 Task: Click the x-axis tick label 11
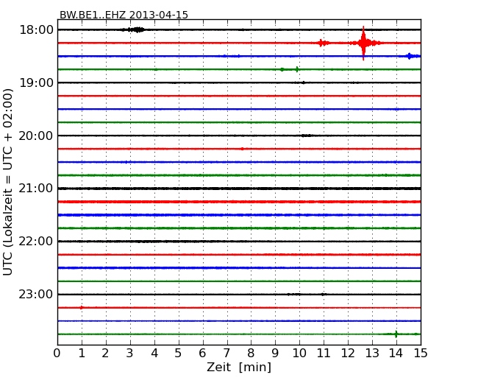(324, 353)
